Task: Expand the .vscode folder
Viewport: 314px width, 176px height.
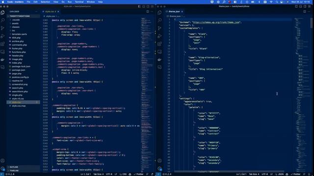Action: tap(23, 20)
